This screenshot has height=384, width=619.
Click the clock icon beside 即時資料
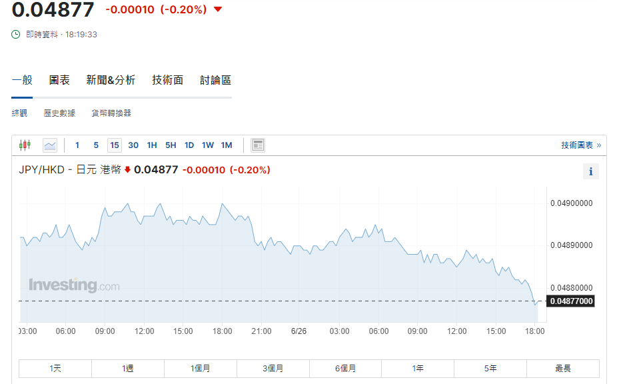pos(16,34)
